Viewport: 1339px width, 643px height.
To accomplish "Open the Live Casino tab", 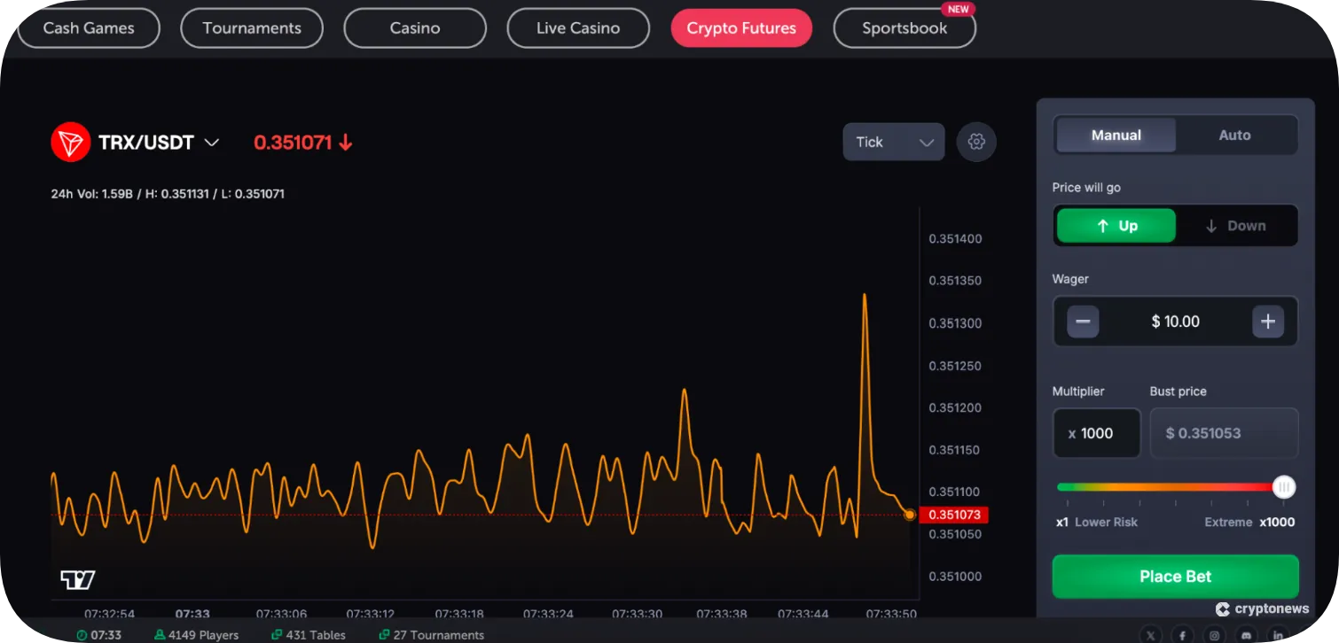I will tap(578, 27).
